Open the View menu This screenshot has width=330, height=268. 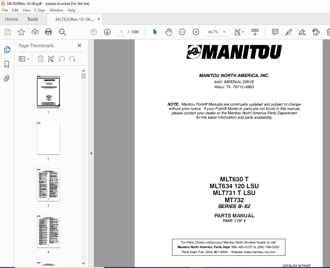click(26, 10)
